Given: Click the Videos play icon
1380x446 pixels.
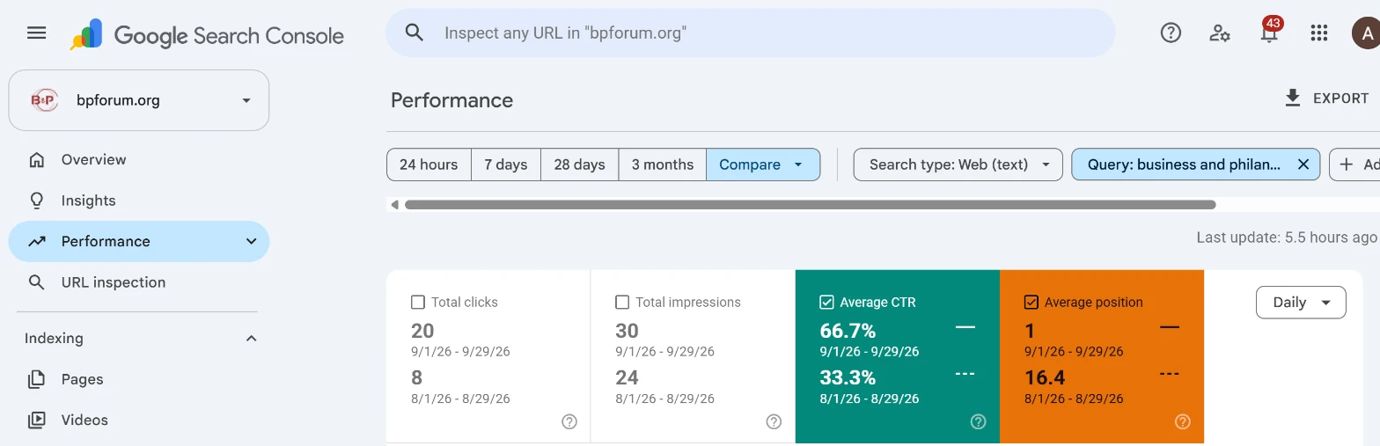Looking at the screenshot, I should 36,420.
